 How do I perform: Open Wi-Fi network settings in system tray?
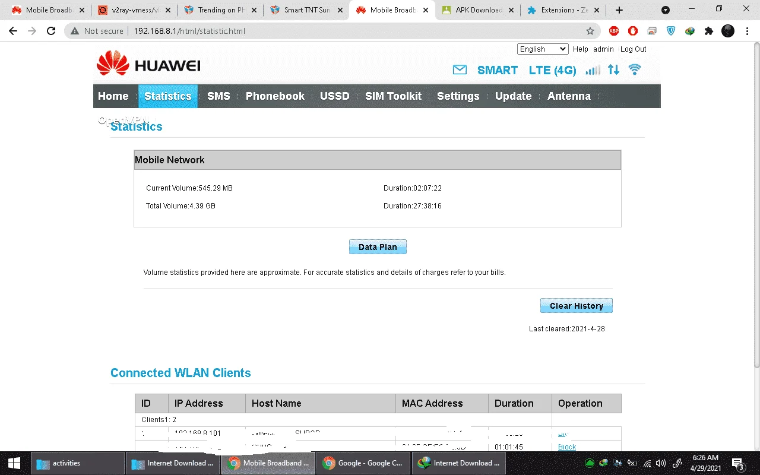pyautogui.click(x=647, y=463)
